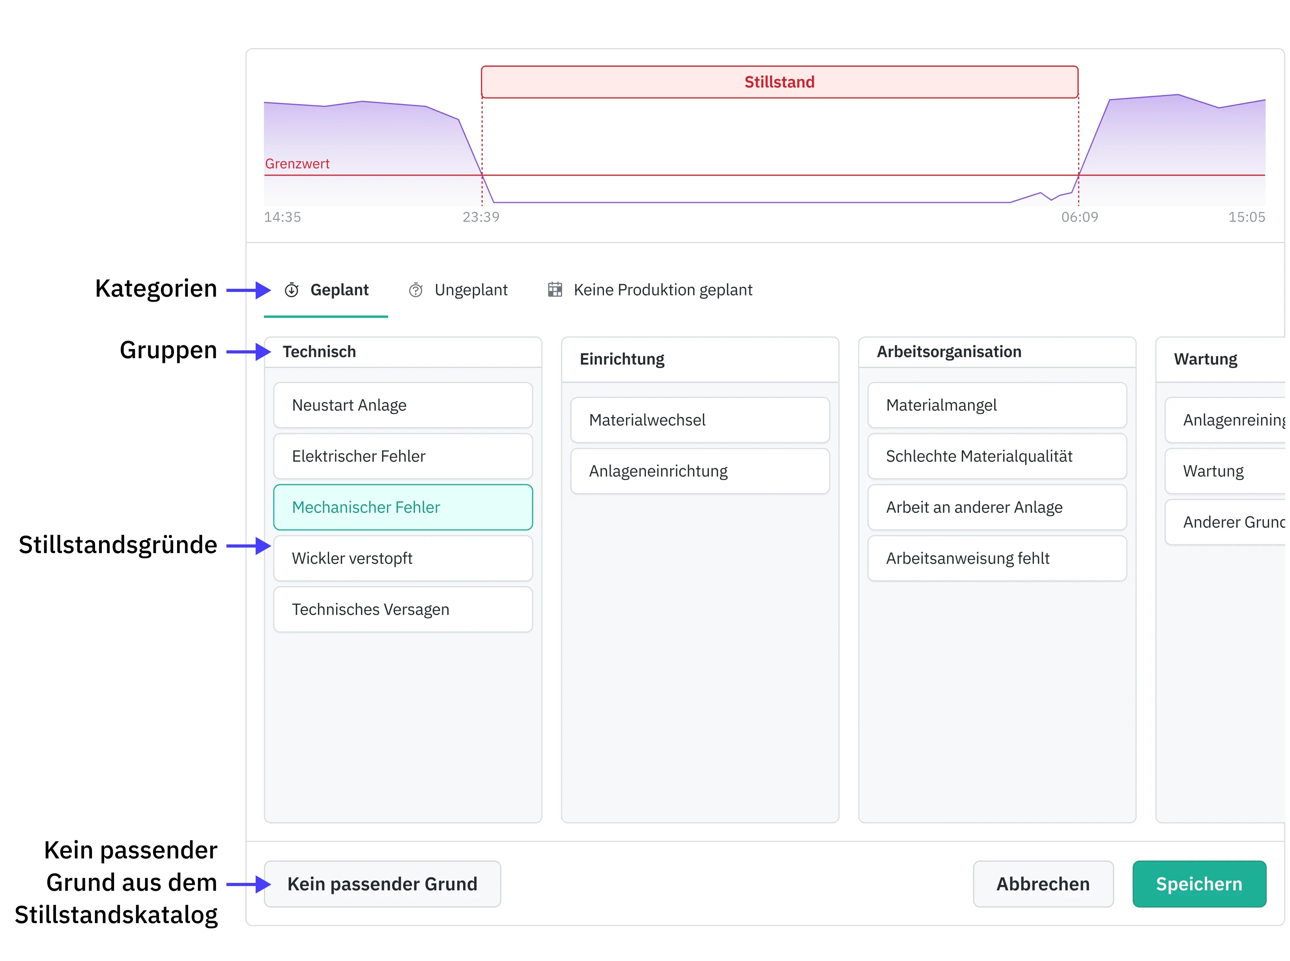Viewport: 1290px width, 961px height.
Task: Select the Geplant category tab
Action: tap(339, 290)
